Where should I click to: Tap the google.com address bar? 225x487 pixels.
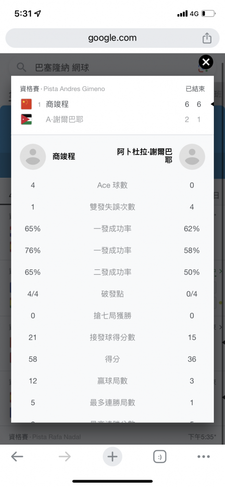tap(112, 38)
